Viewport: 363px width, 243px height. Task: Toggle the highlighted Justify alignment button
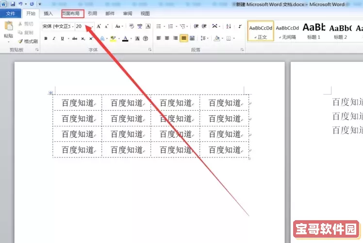pos(184,38)
